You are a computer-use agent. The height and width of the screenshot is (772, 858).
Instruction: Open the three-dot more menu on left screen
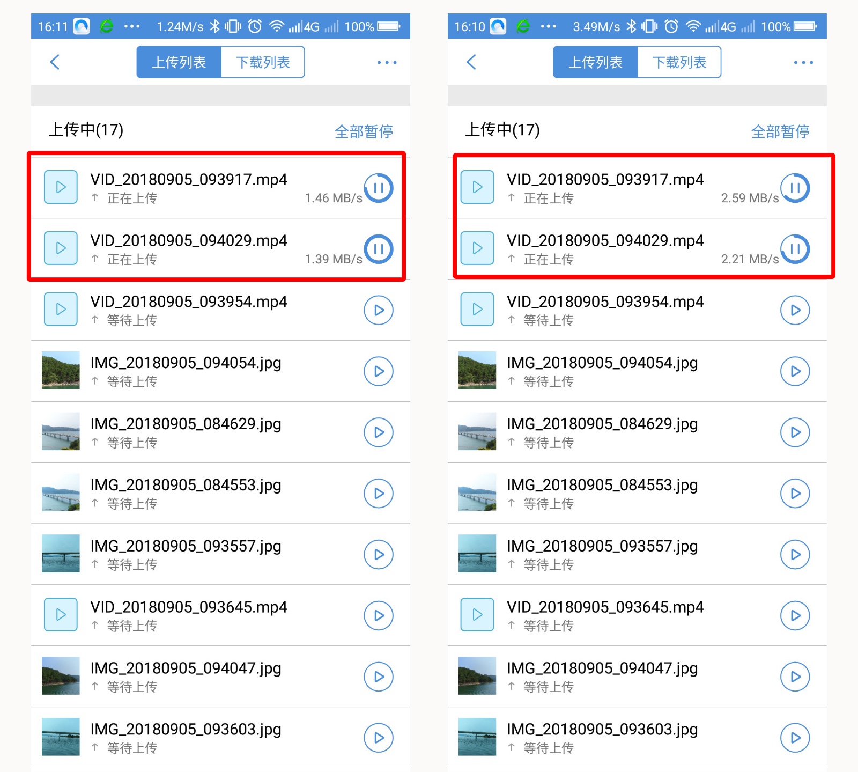[387, 63]
